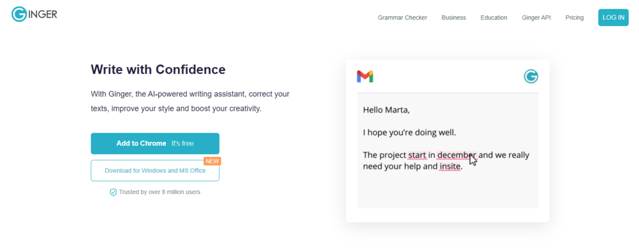The width and height of the screenshot is (639, 250).
Task: View the Pricing page
Action: [574, 17]
